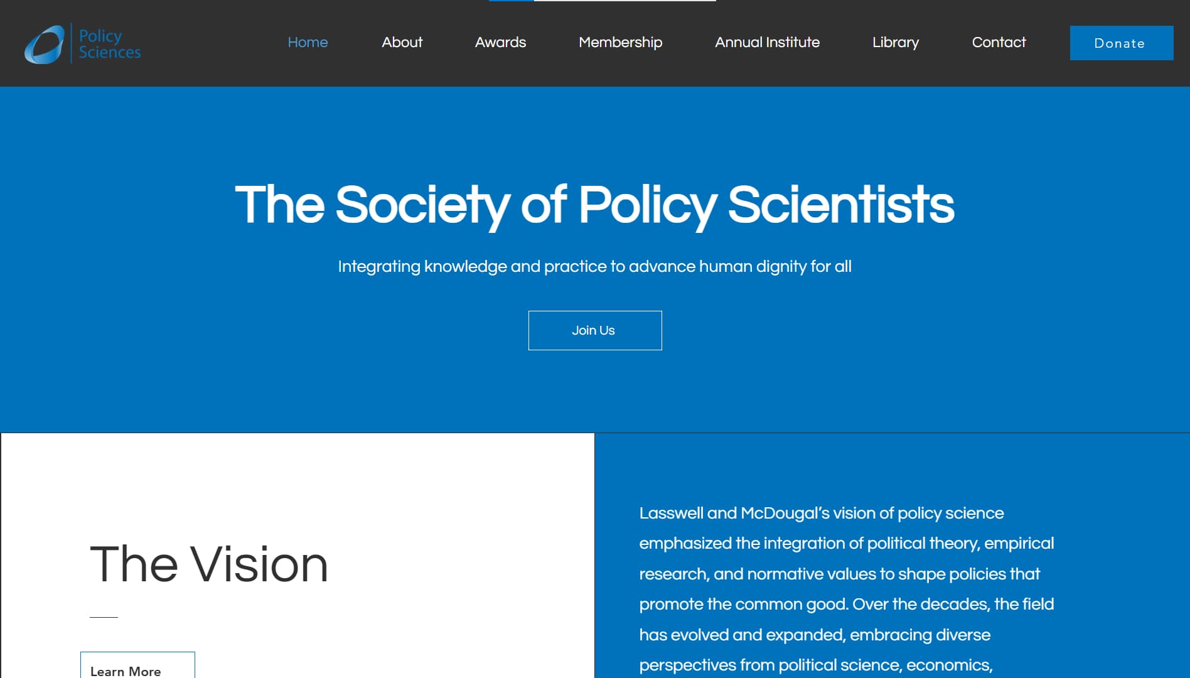Click Learn More under The Vision
Image resolution: width=1190 pixels, height=678 pixels.
pyautogui.click(x=137, y=668)
